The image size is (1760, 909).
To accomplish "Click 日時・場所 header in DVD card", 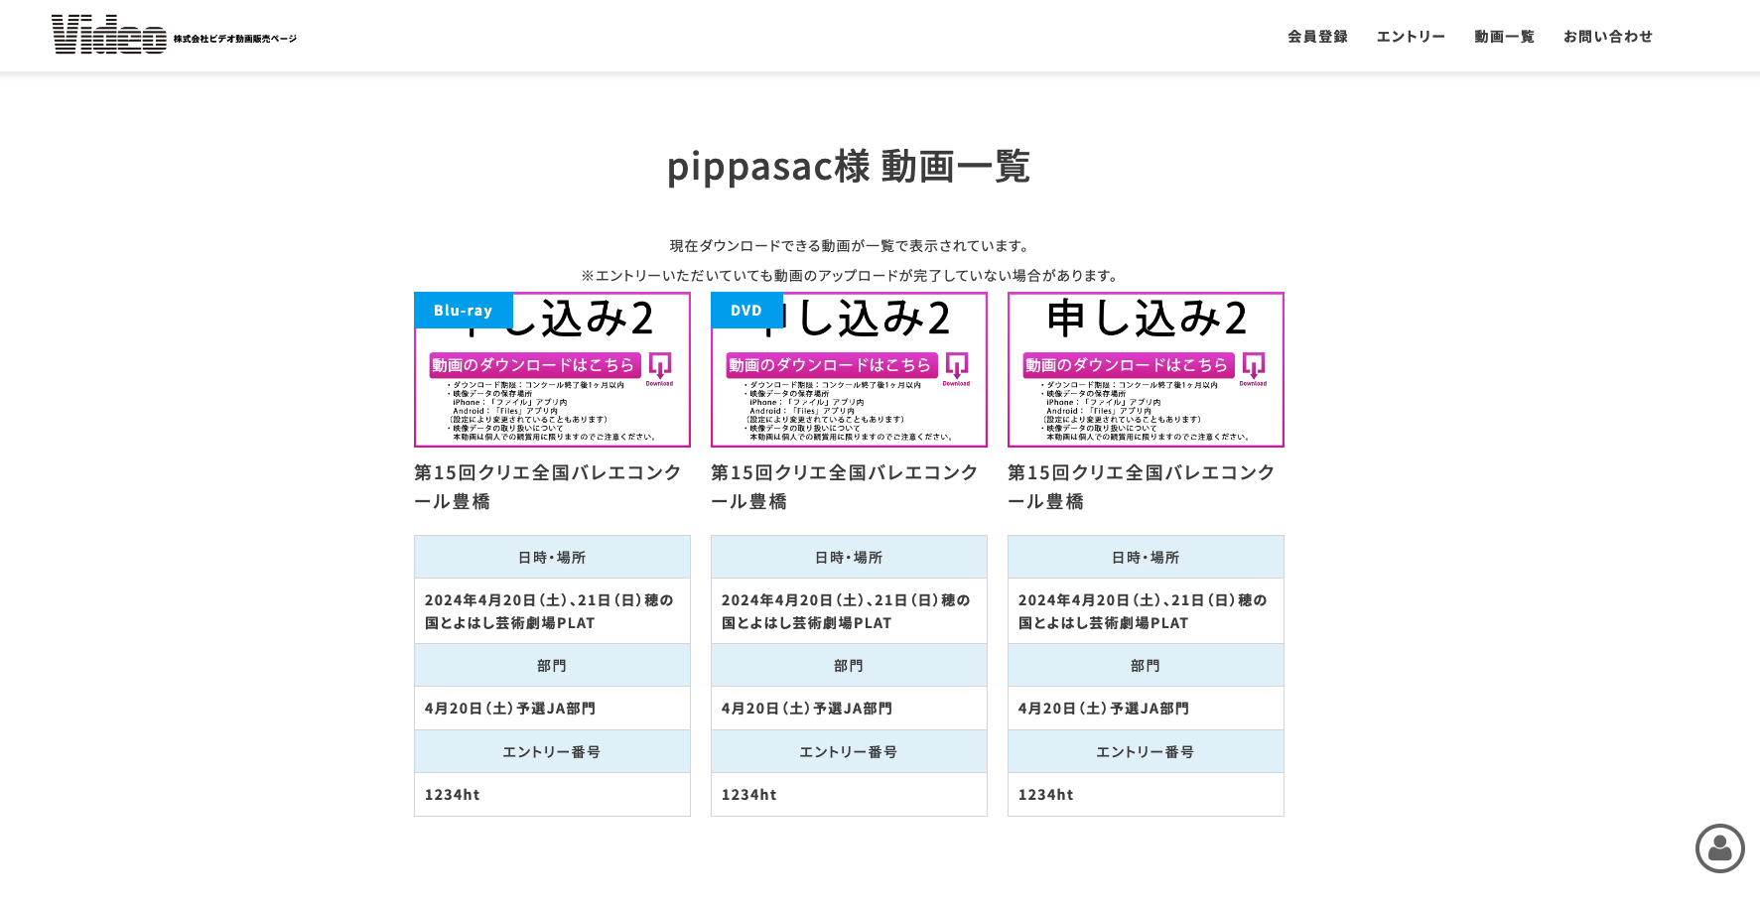I will tap(849, 557).
